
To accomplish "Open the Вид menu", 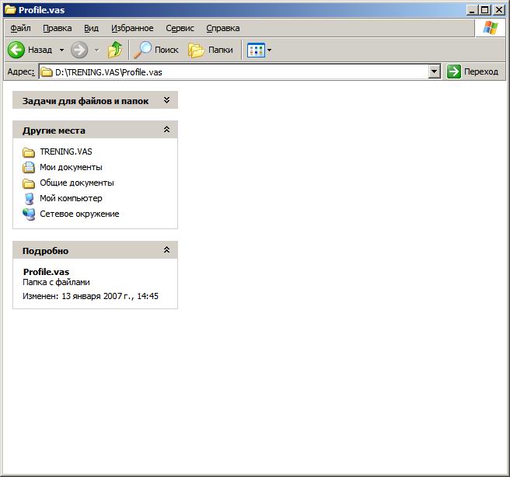I will [92, 28].
